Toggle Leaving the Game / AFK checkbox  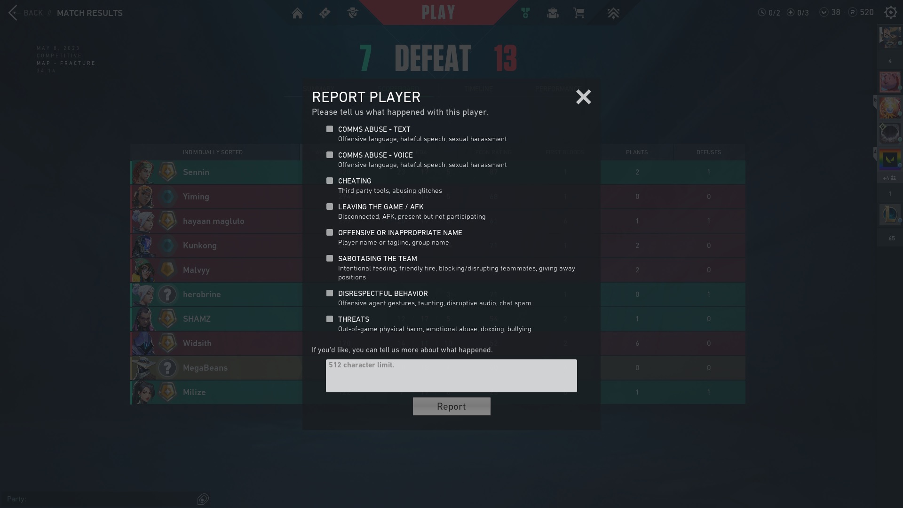point(329,206)
